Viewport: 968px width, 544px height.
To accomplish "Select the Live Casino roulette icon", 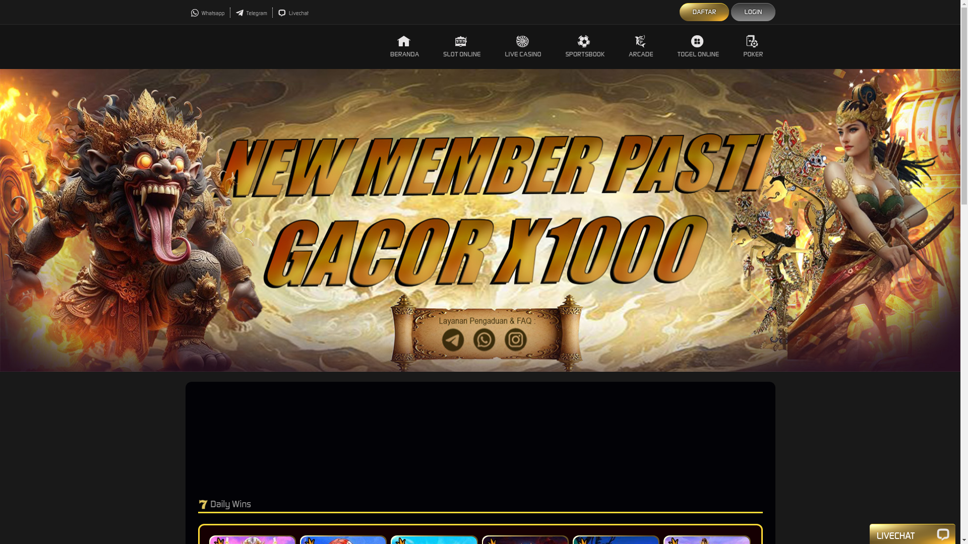I will pyautogui.click(x=522, y=41).
